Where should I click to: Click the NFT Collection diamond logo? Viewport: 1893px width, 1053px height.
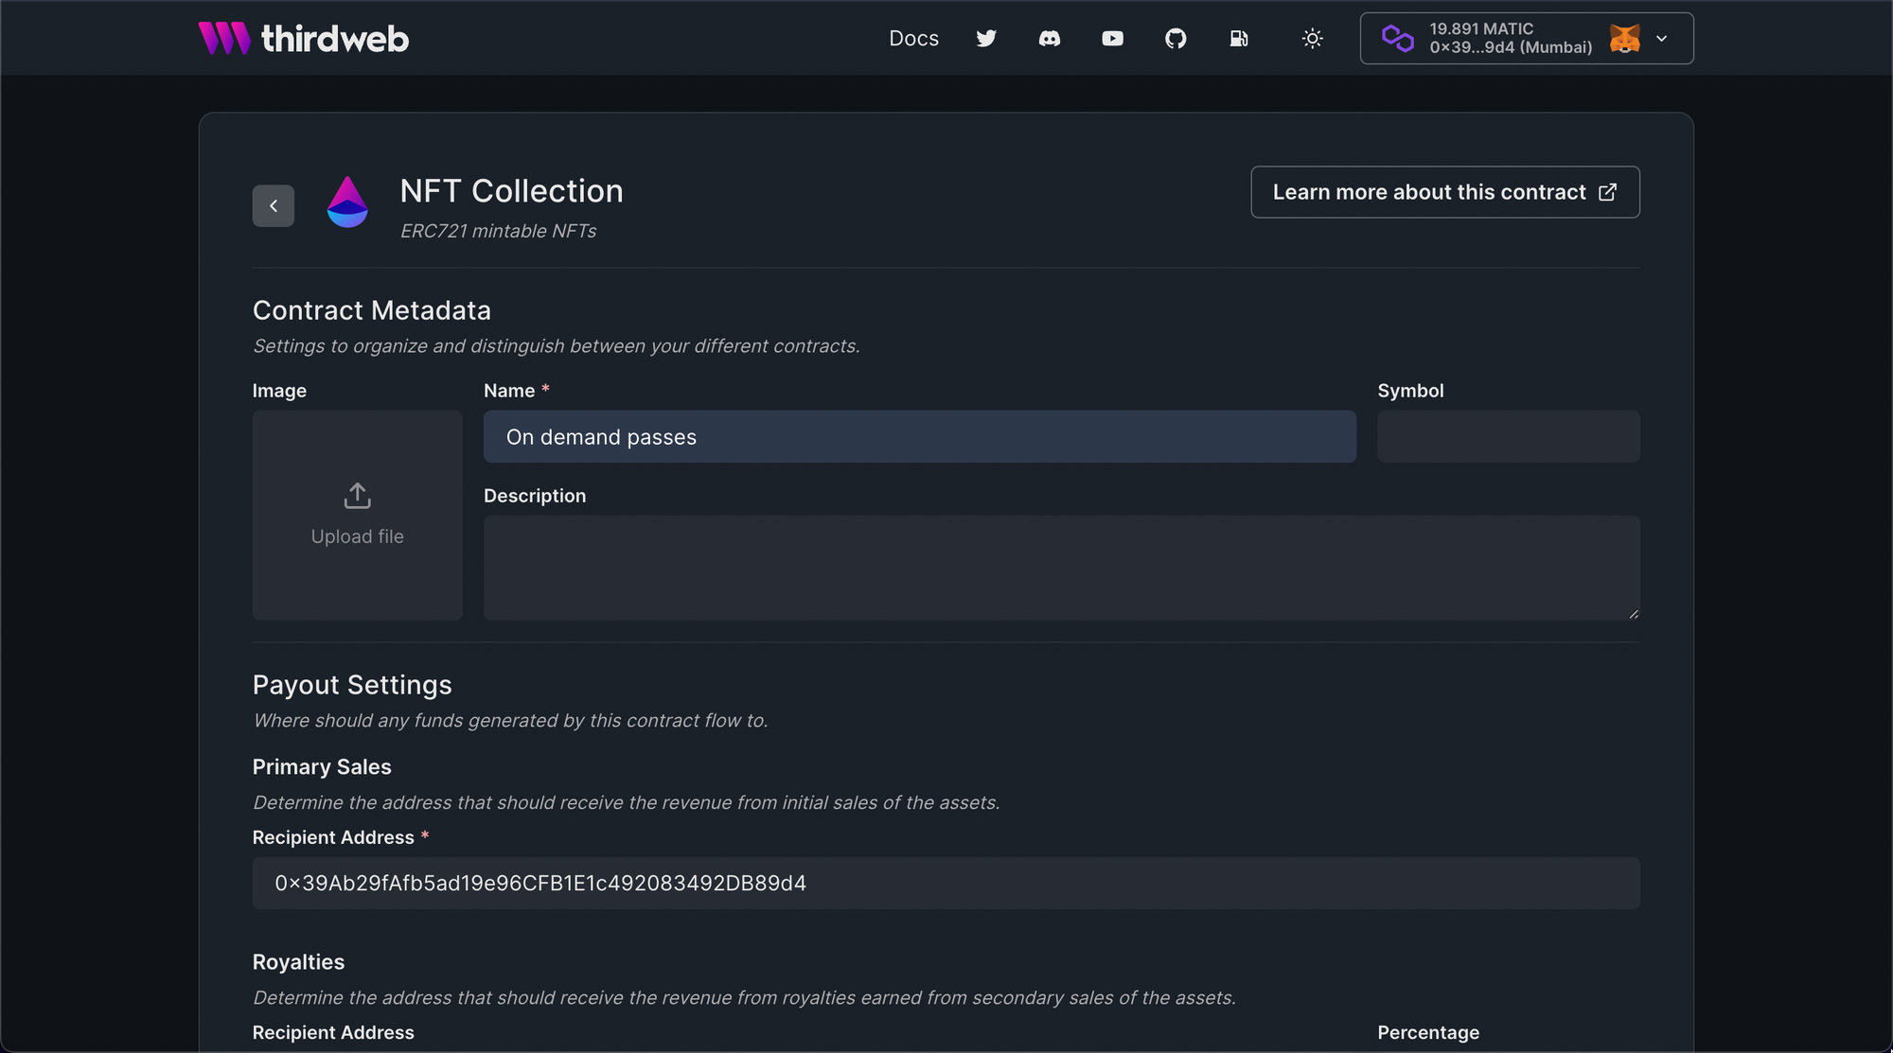348,202
